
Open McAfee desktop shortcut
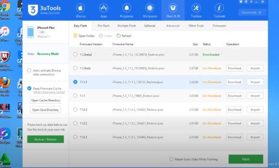(5, 61)
